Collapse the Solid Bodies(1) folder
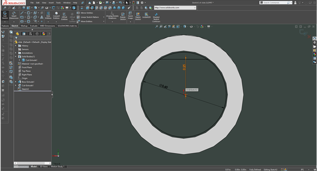The width and height of the screenshot is (317, 171). 16,57
